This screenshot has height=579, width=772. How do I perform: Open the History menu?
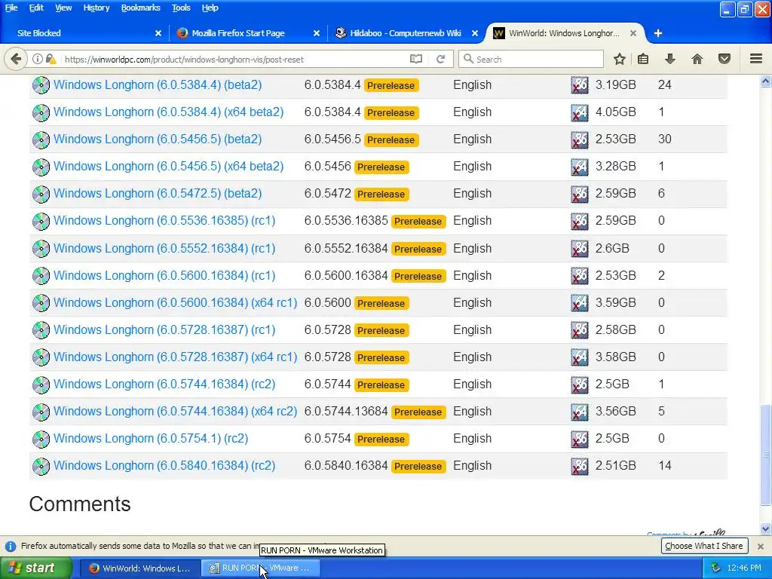coord(96,8)
